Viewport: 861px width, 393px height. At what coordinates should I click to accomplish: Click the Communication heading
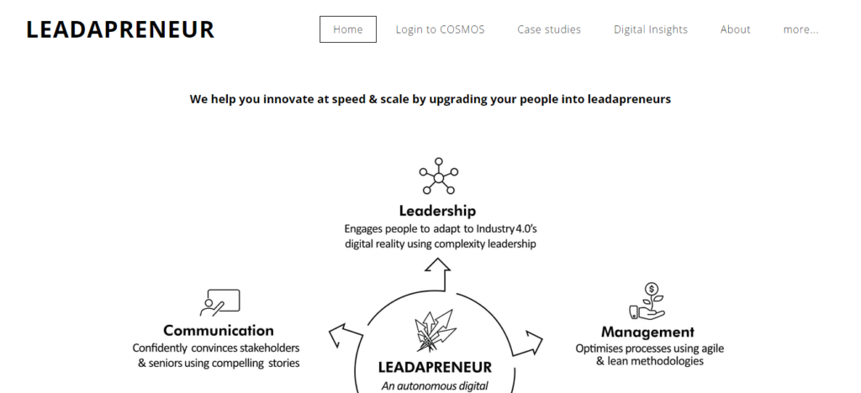(219, 331)
